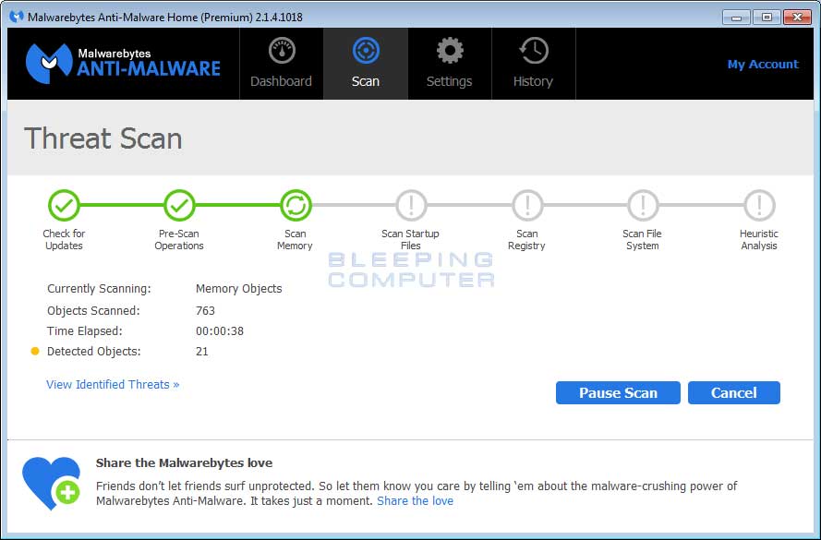This screenshot has width=821, height=540.
Task: Select the Scan target icon
Action: tap(365, 51)
